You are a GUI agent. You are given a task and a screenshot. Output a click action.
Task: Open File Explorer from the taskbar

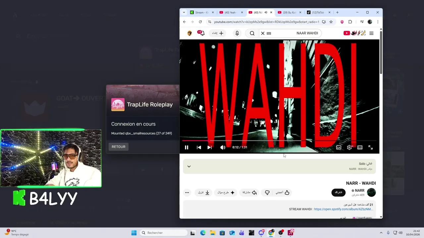coord(212,233)
